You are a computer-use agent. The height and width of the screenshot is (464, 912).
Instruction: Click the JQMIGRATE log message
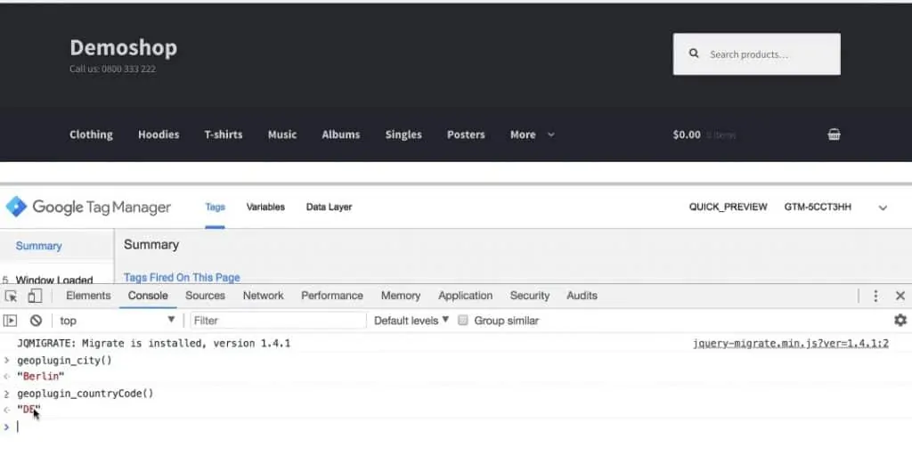click(x=153, y=343)
